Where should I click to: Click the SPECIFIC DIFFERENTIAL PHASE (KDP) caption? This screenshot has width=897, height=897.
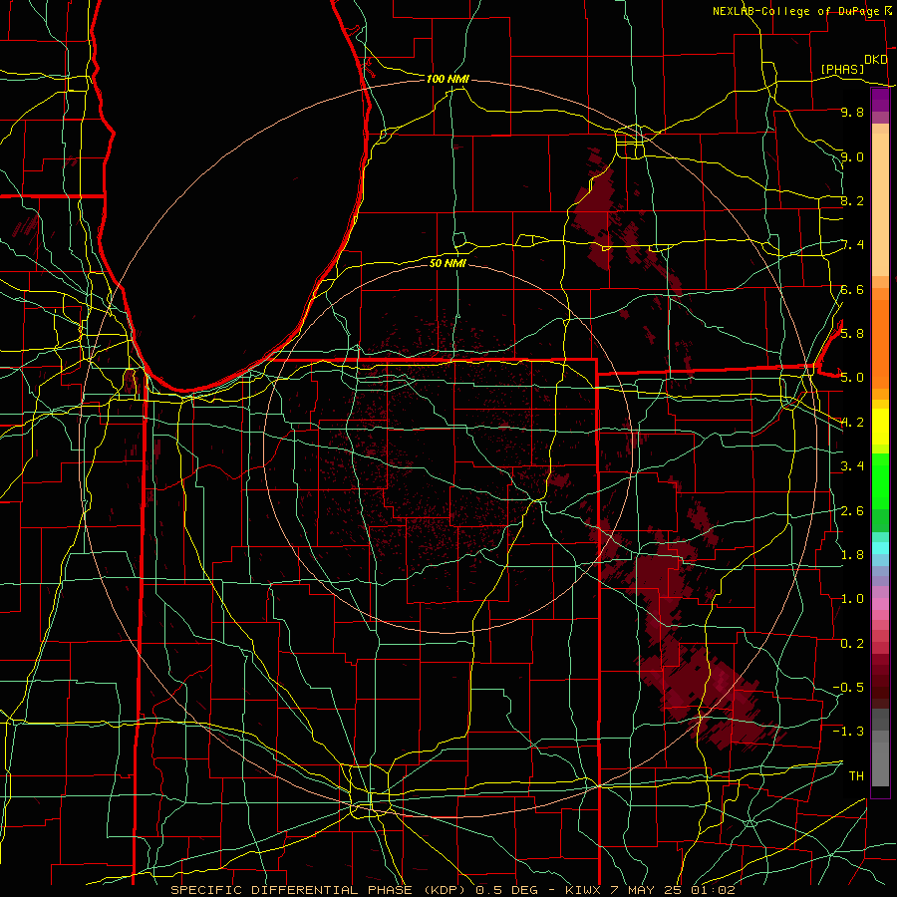pyautogui.click(x=318, y=890)
